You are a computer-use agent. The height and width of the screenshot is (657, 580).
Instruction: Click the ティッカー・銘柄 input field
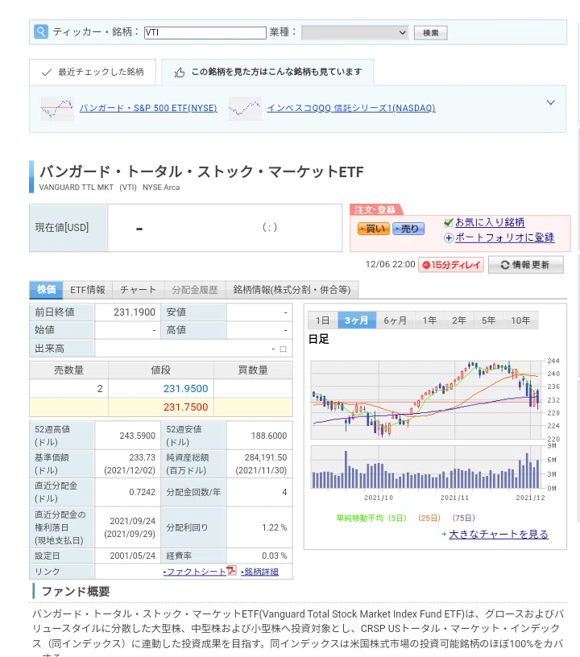[x=205, y=32]
